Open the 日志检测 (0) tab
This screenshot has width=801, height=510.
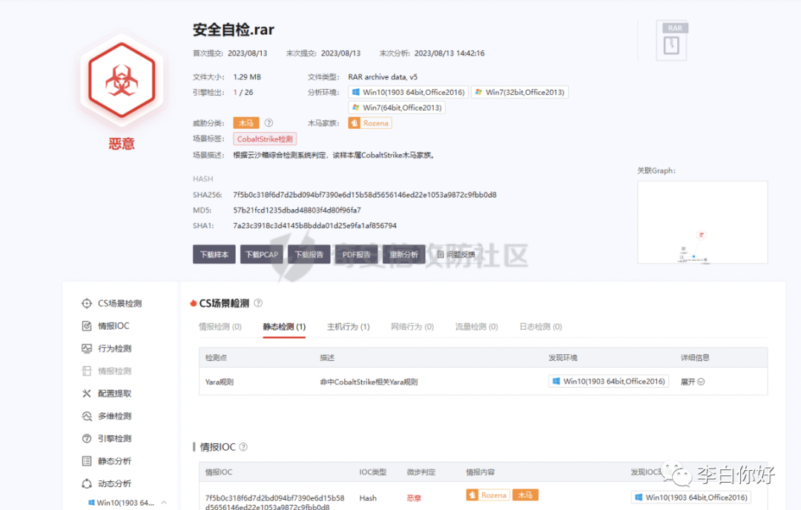(541, 327)
